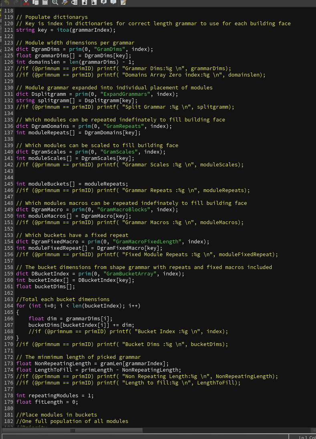Cut selection with the scissors icon
This screenshot has height=439, width=316.
click(x=26, y=2)
